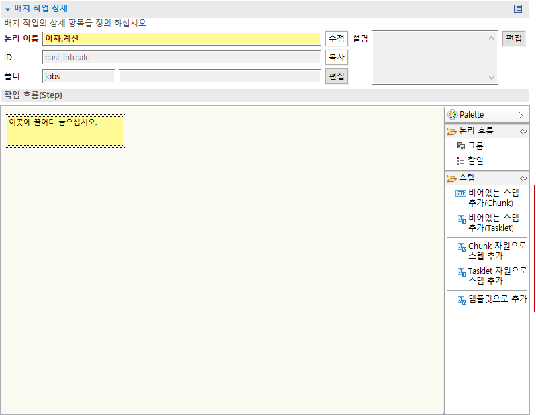Click the 그룹 palette entry text
The height and width of the screenshot is (415, 536).
pyautogui.click(x=476, y=146)
